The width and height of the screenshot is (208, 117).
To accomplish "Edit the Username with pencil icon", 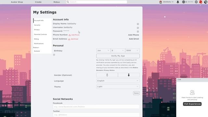I will click(138, 28).
